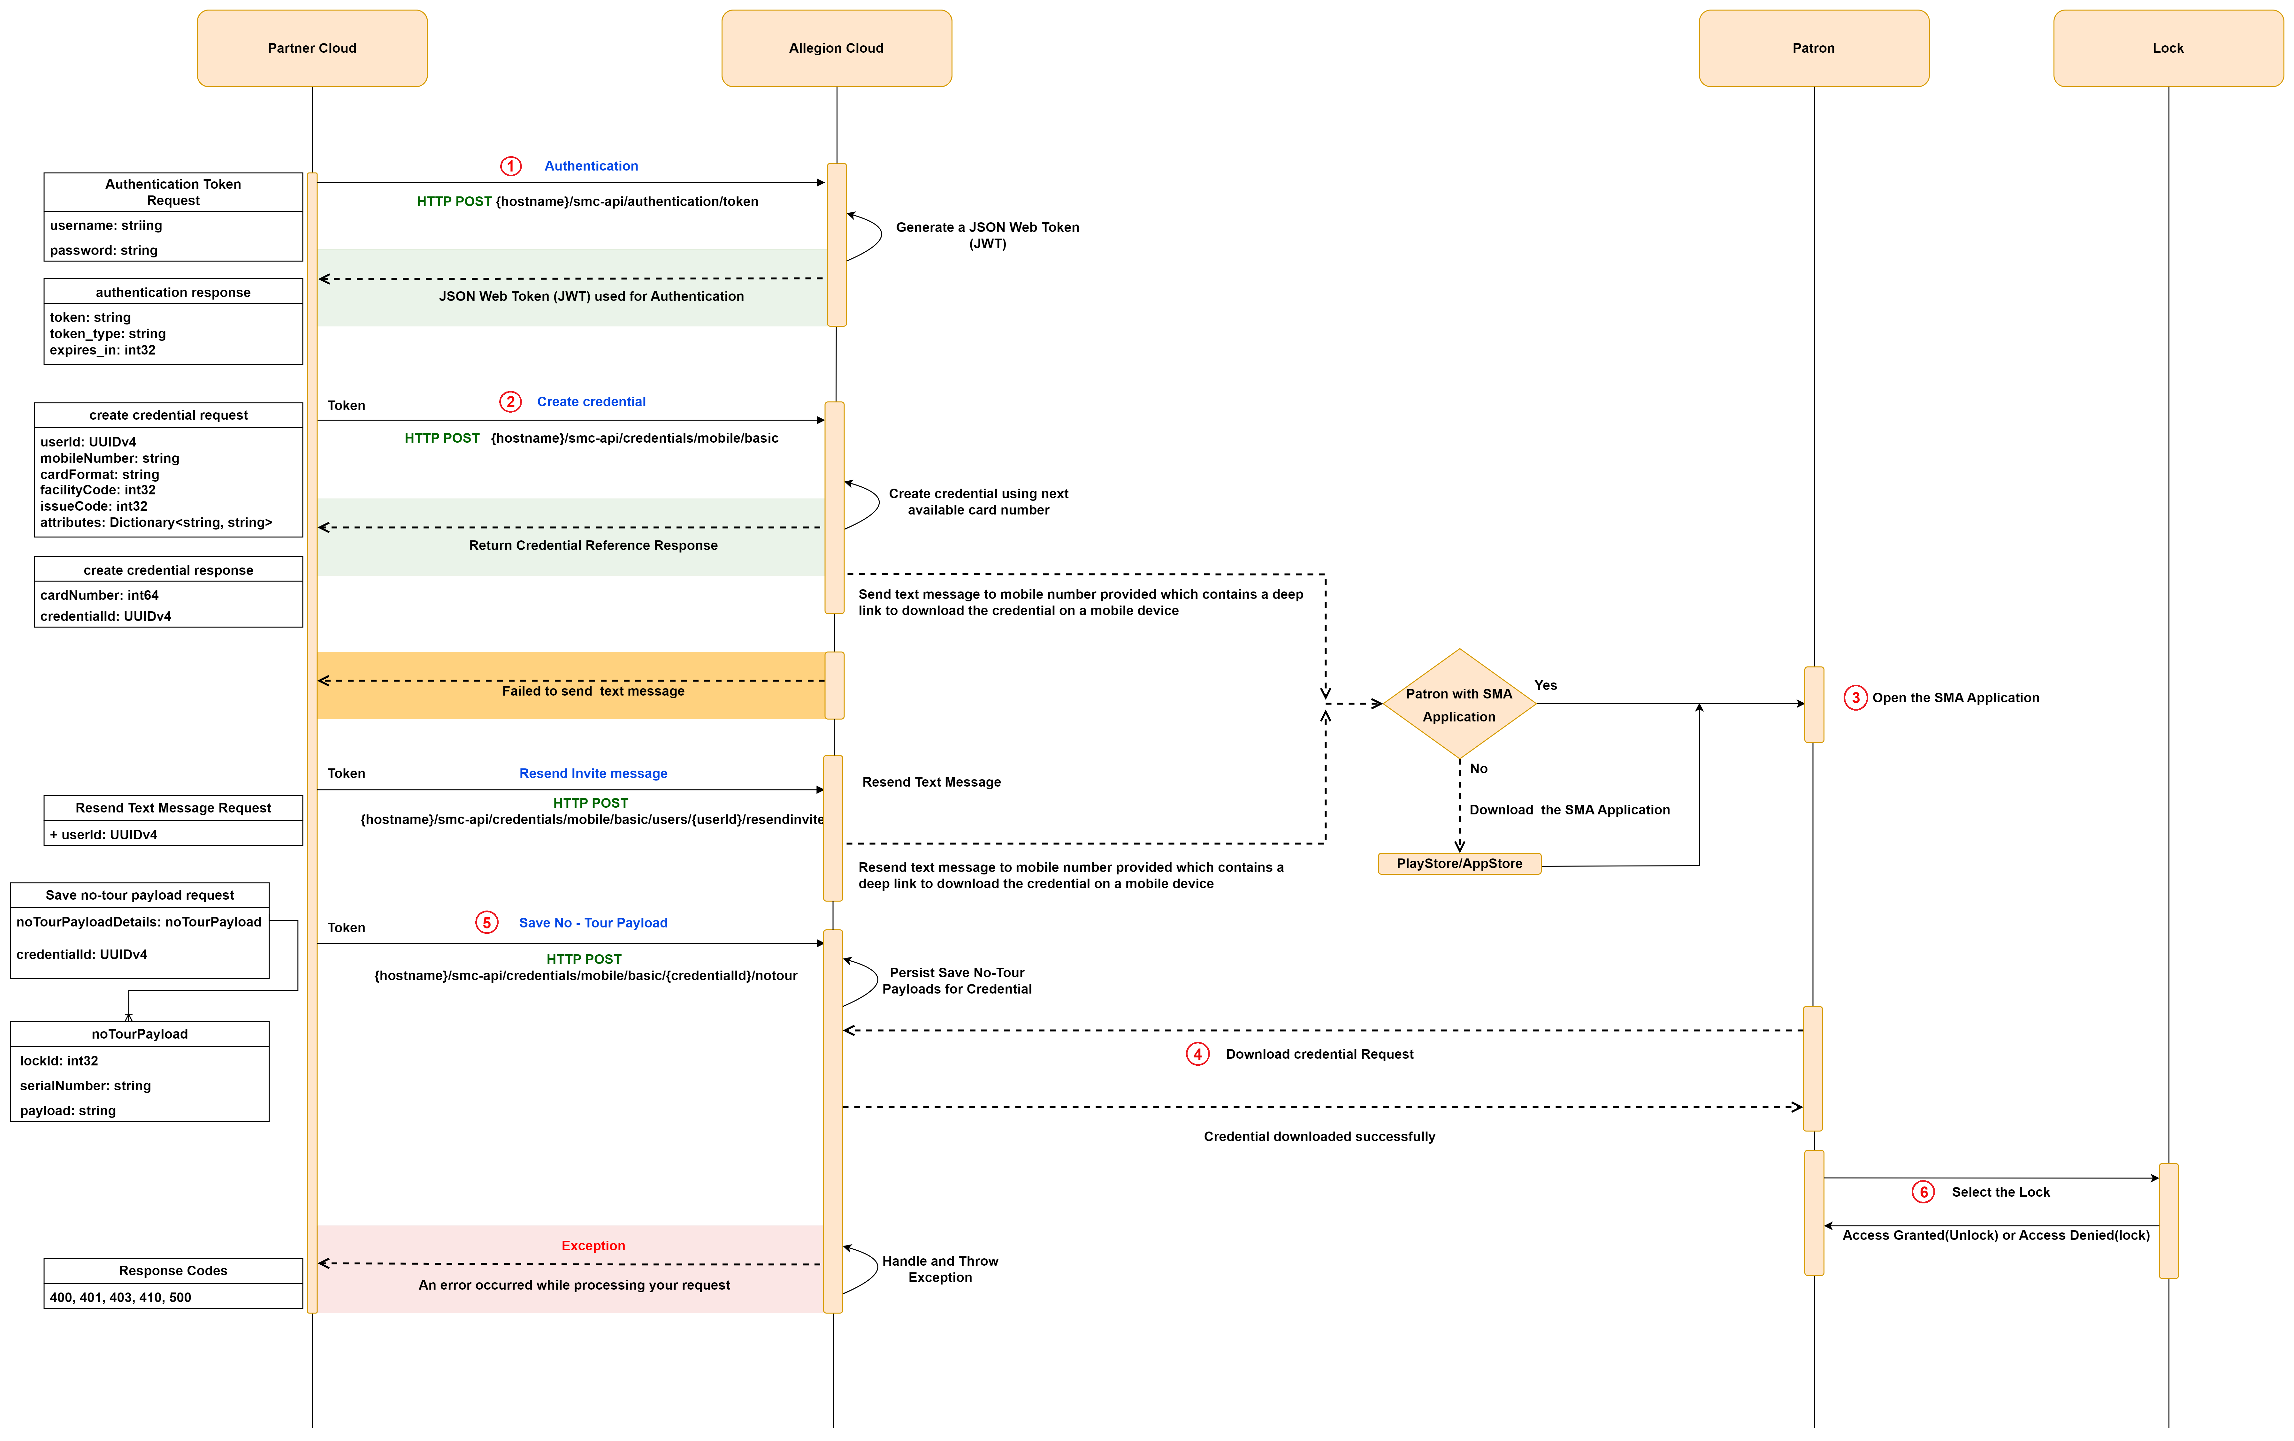Viewport: 2294px width, 1441px height.
Task: Select the Lock participant box
Action: [2168, 49]
